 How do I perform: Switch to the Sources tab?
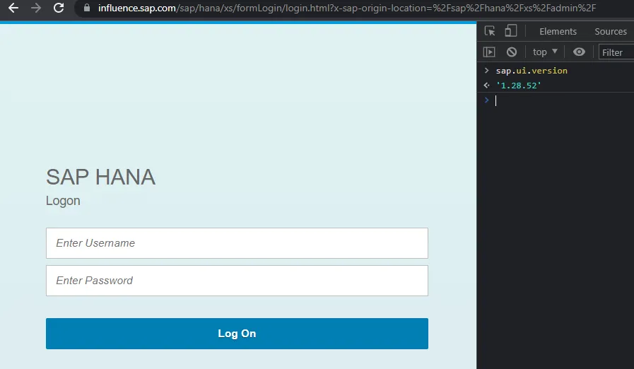[610, 32]
